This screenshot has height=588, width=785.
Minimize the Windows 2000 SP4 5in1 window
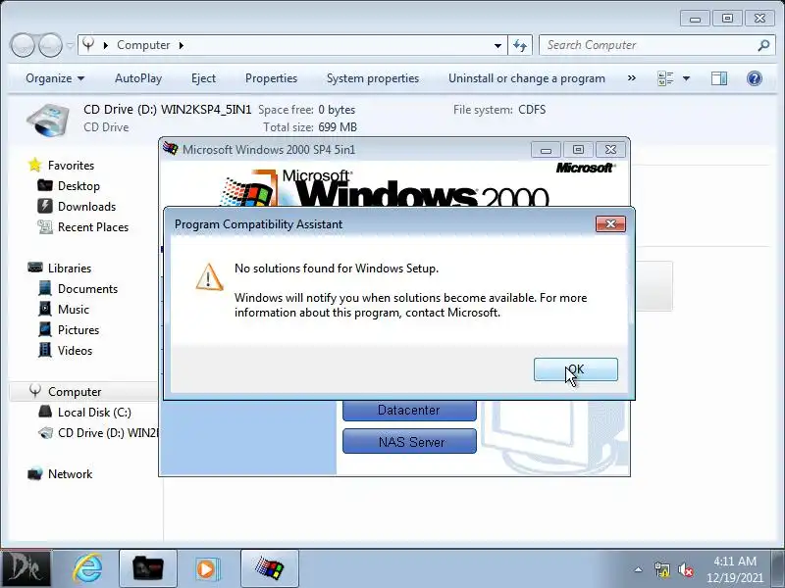click(546, 150)
